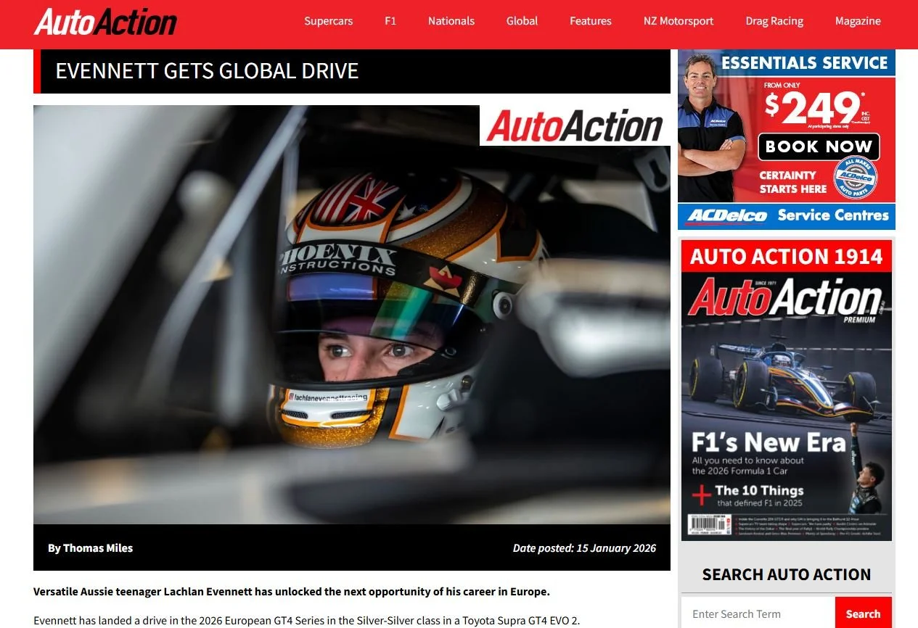Click the intro sentence about Lachlan Evennett
Image resolution: width=918 pixels, height=628 pixels.
tap(292, 591)
